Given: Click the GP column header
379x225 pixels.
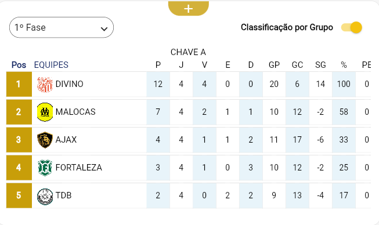Looking at the screenshot, I should (274, 65).
